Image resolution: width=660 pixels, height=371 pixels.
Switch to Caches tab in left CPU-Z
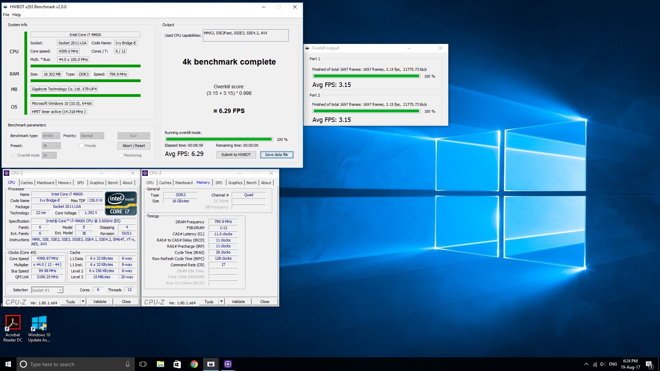[x=27, y=183]
